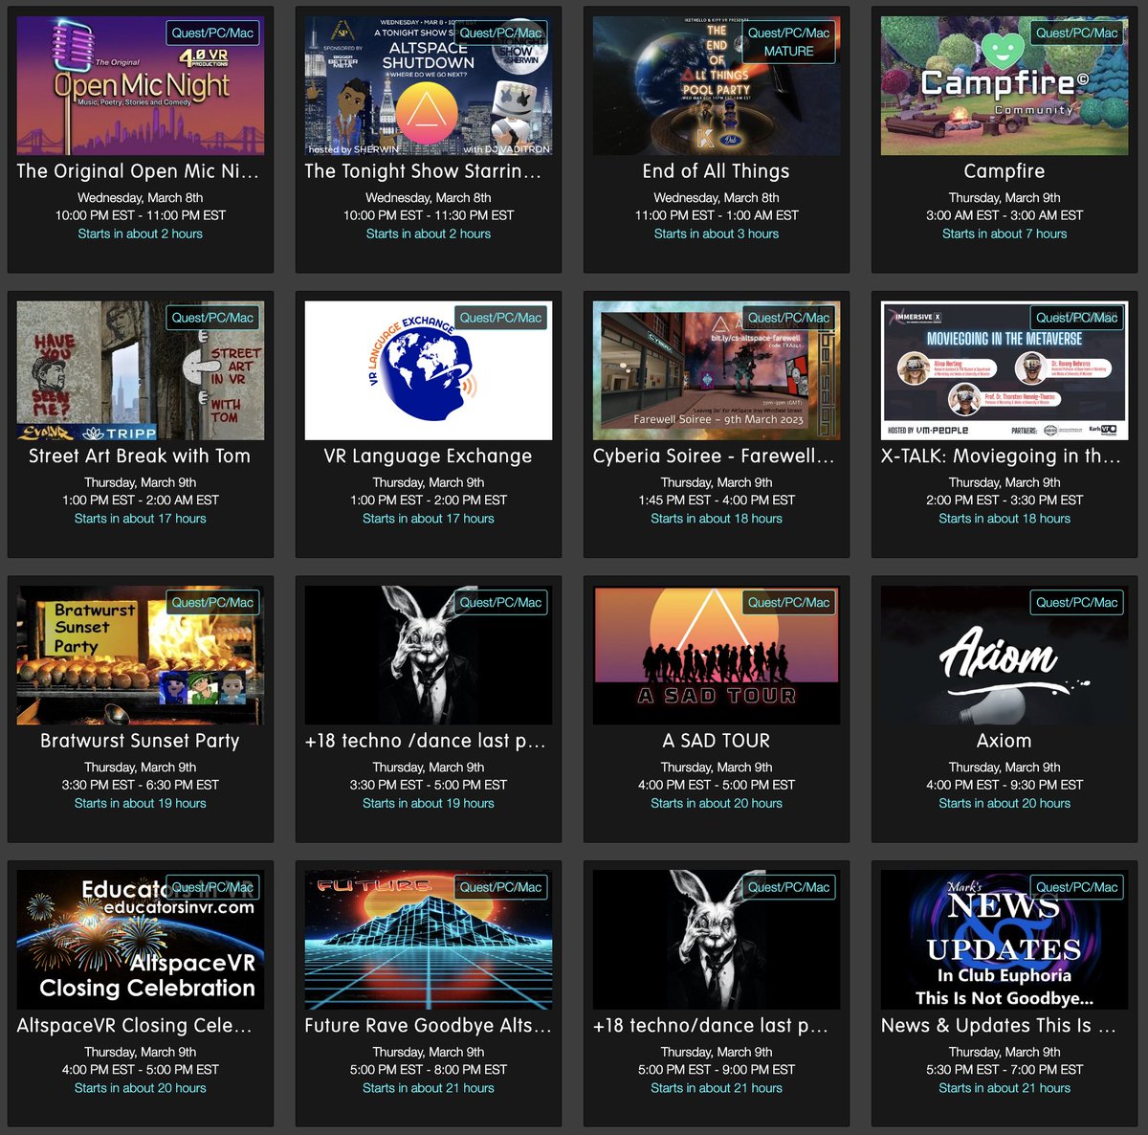Image resolution: width=1148 pixels, height=1135 pixels.
Task: Click 'Starts in about 3 hours' text
Action: (717, 234)
